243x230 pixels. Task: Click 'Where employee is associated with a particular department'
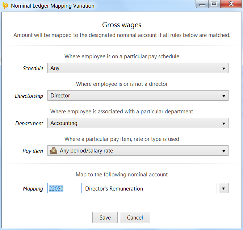122,112
